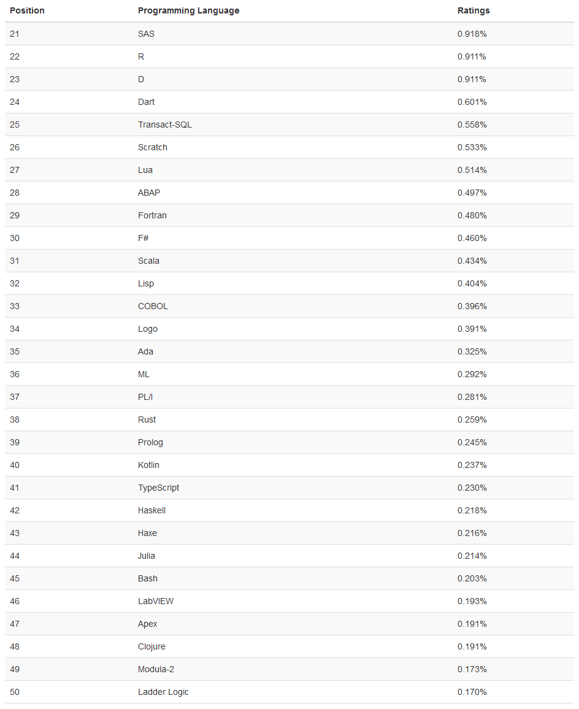Click the Fortran language cell

[152, 215]
